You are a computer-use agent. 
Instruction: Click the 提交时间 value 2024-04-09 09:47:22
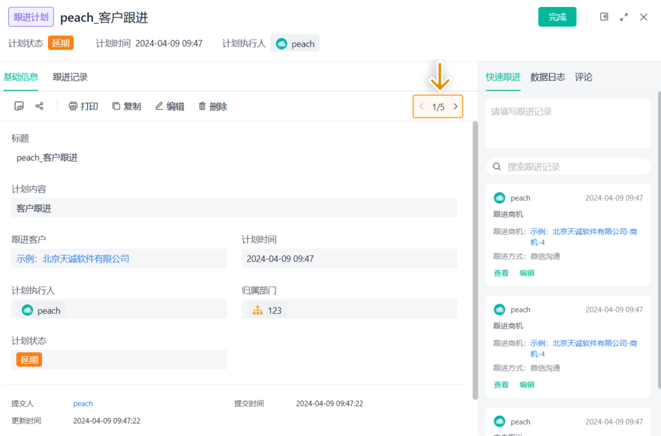(x=329, y=404)
